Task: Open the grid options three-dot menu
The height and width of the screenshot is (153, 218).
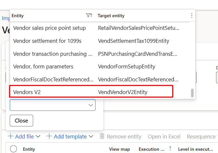Action: (x=192, y=15)
